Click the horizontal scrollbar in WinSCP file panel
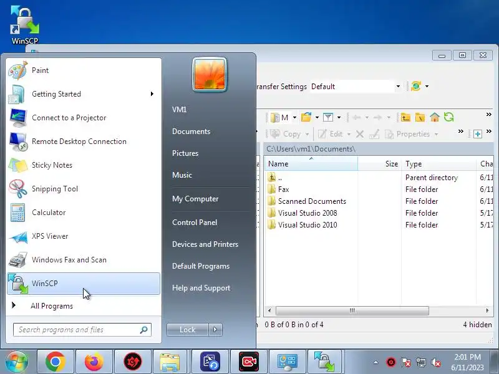 pyautogui.click(x=352, y=310)
